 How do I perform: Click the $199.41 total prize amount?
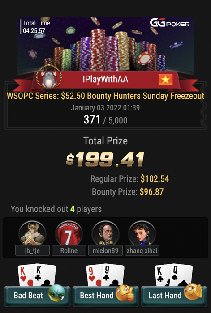click(x=105, y=160)
